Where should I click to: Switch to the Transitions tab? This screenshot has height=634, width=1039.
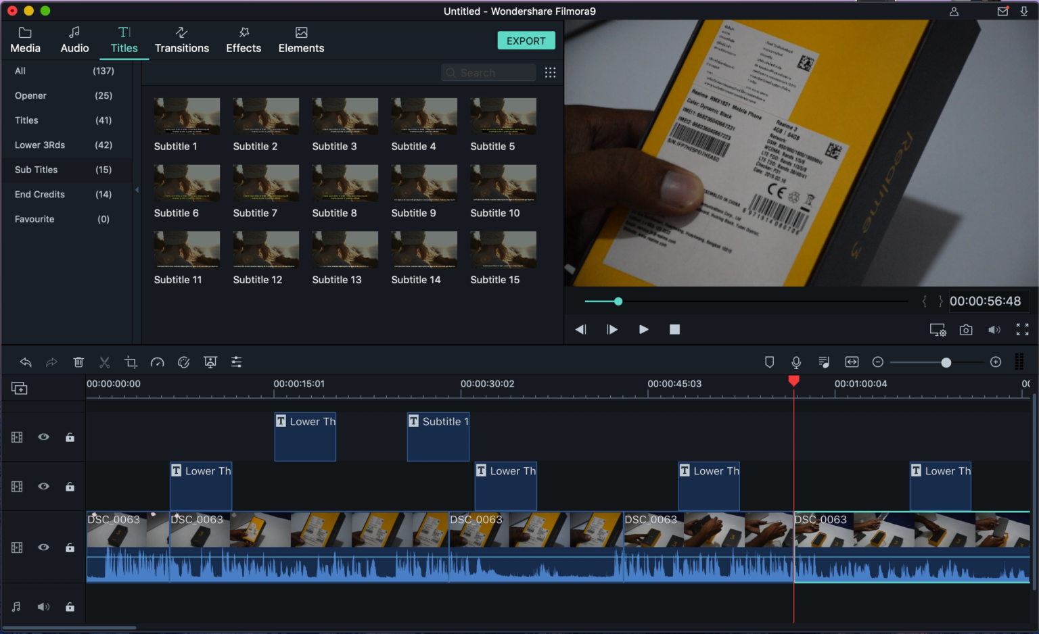point(181,40)
